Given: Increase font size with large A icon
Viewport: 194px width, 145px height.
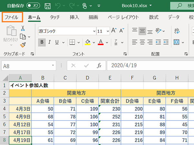Looking at the screenshot, I should tap(114, 31).
